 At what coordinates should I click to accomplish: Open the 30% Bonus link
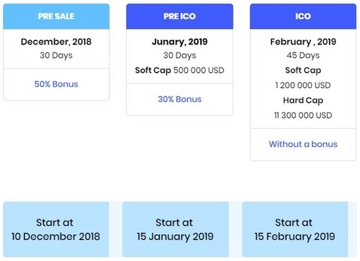tap(179, 99)
